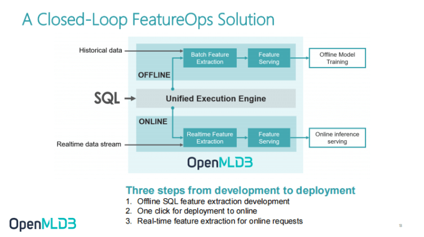This screenshot has height=237, width=424.
Task: Click the small slide page number
Action: click(x=400, y=225)
